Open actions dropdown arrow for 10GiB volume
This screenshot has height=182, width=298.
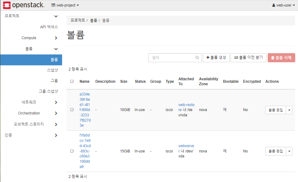289,110
